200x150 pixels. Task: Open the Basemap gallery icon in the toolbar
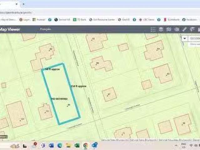pos(169,29)
